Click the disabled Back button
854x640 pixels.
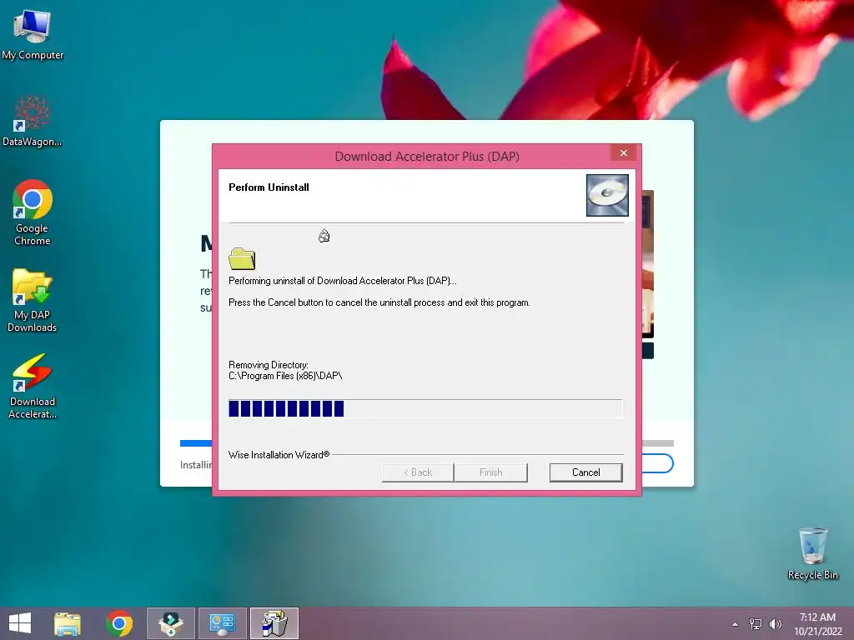click(x=418, y=472)
